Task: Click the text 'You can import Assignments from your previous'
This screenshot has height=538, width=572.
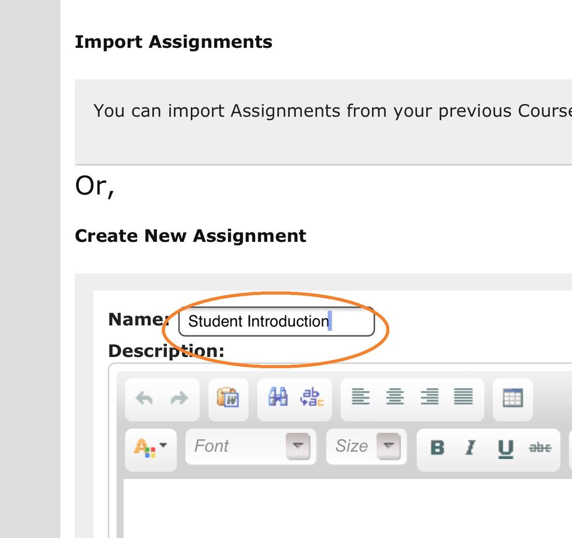Action: pos(302,111)
